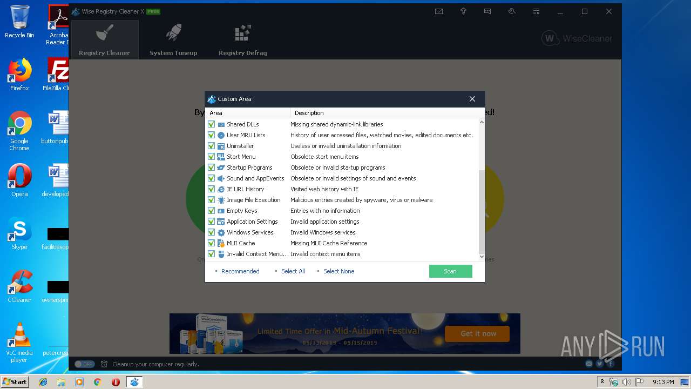Screen dimensions: 691x389
Task: Click 'Visited web history with IE' description
Action: coord(324,189)
